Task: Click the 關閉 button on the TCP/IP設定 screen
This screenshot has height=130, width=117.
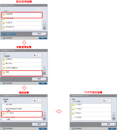Action: click(x=109, y=124)
